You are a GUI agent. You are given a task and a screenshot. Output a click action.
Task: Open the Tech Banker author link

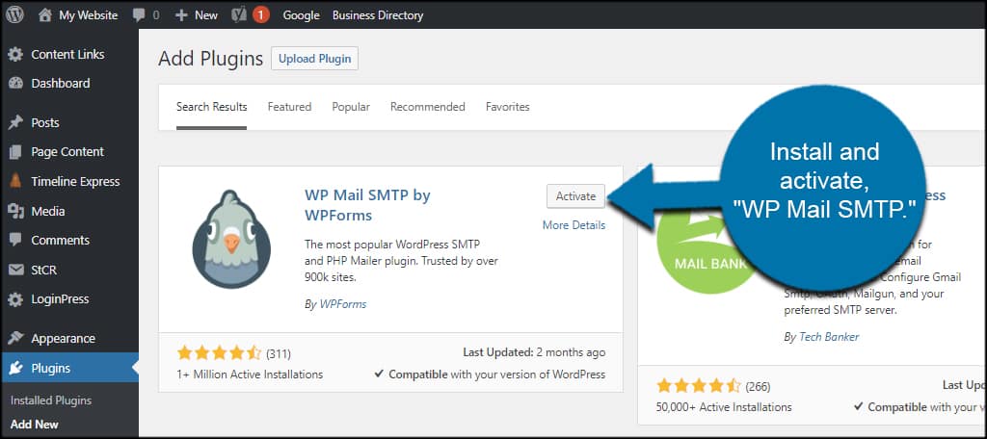tap(829, 337)
